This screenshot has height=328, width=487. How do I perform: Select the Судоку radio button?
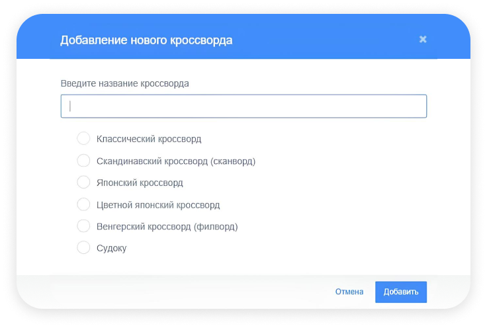pos(83,247)
